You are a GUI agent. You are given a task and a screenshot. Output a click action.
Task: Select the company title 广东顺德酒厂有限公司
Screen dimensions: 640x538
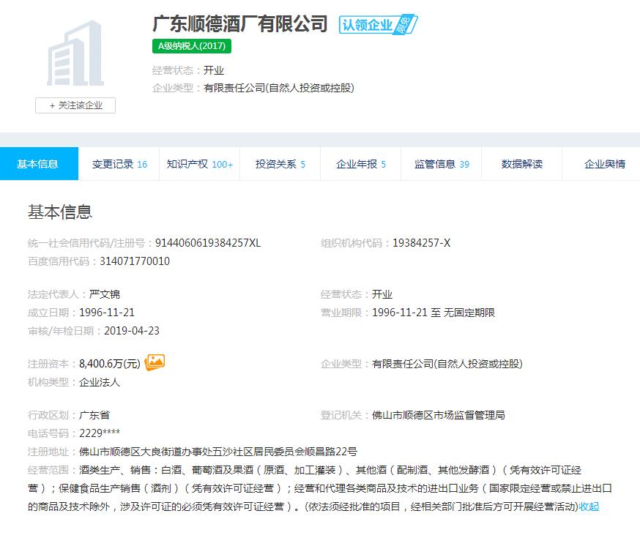(x=240, y=23)
